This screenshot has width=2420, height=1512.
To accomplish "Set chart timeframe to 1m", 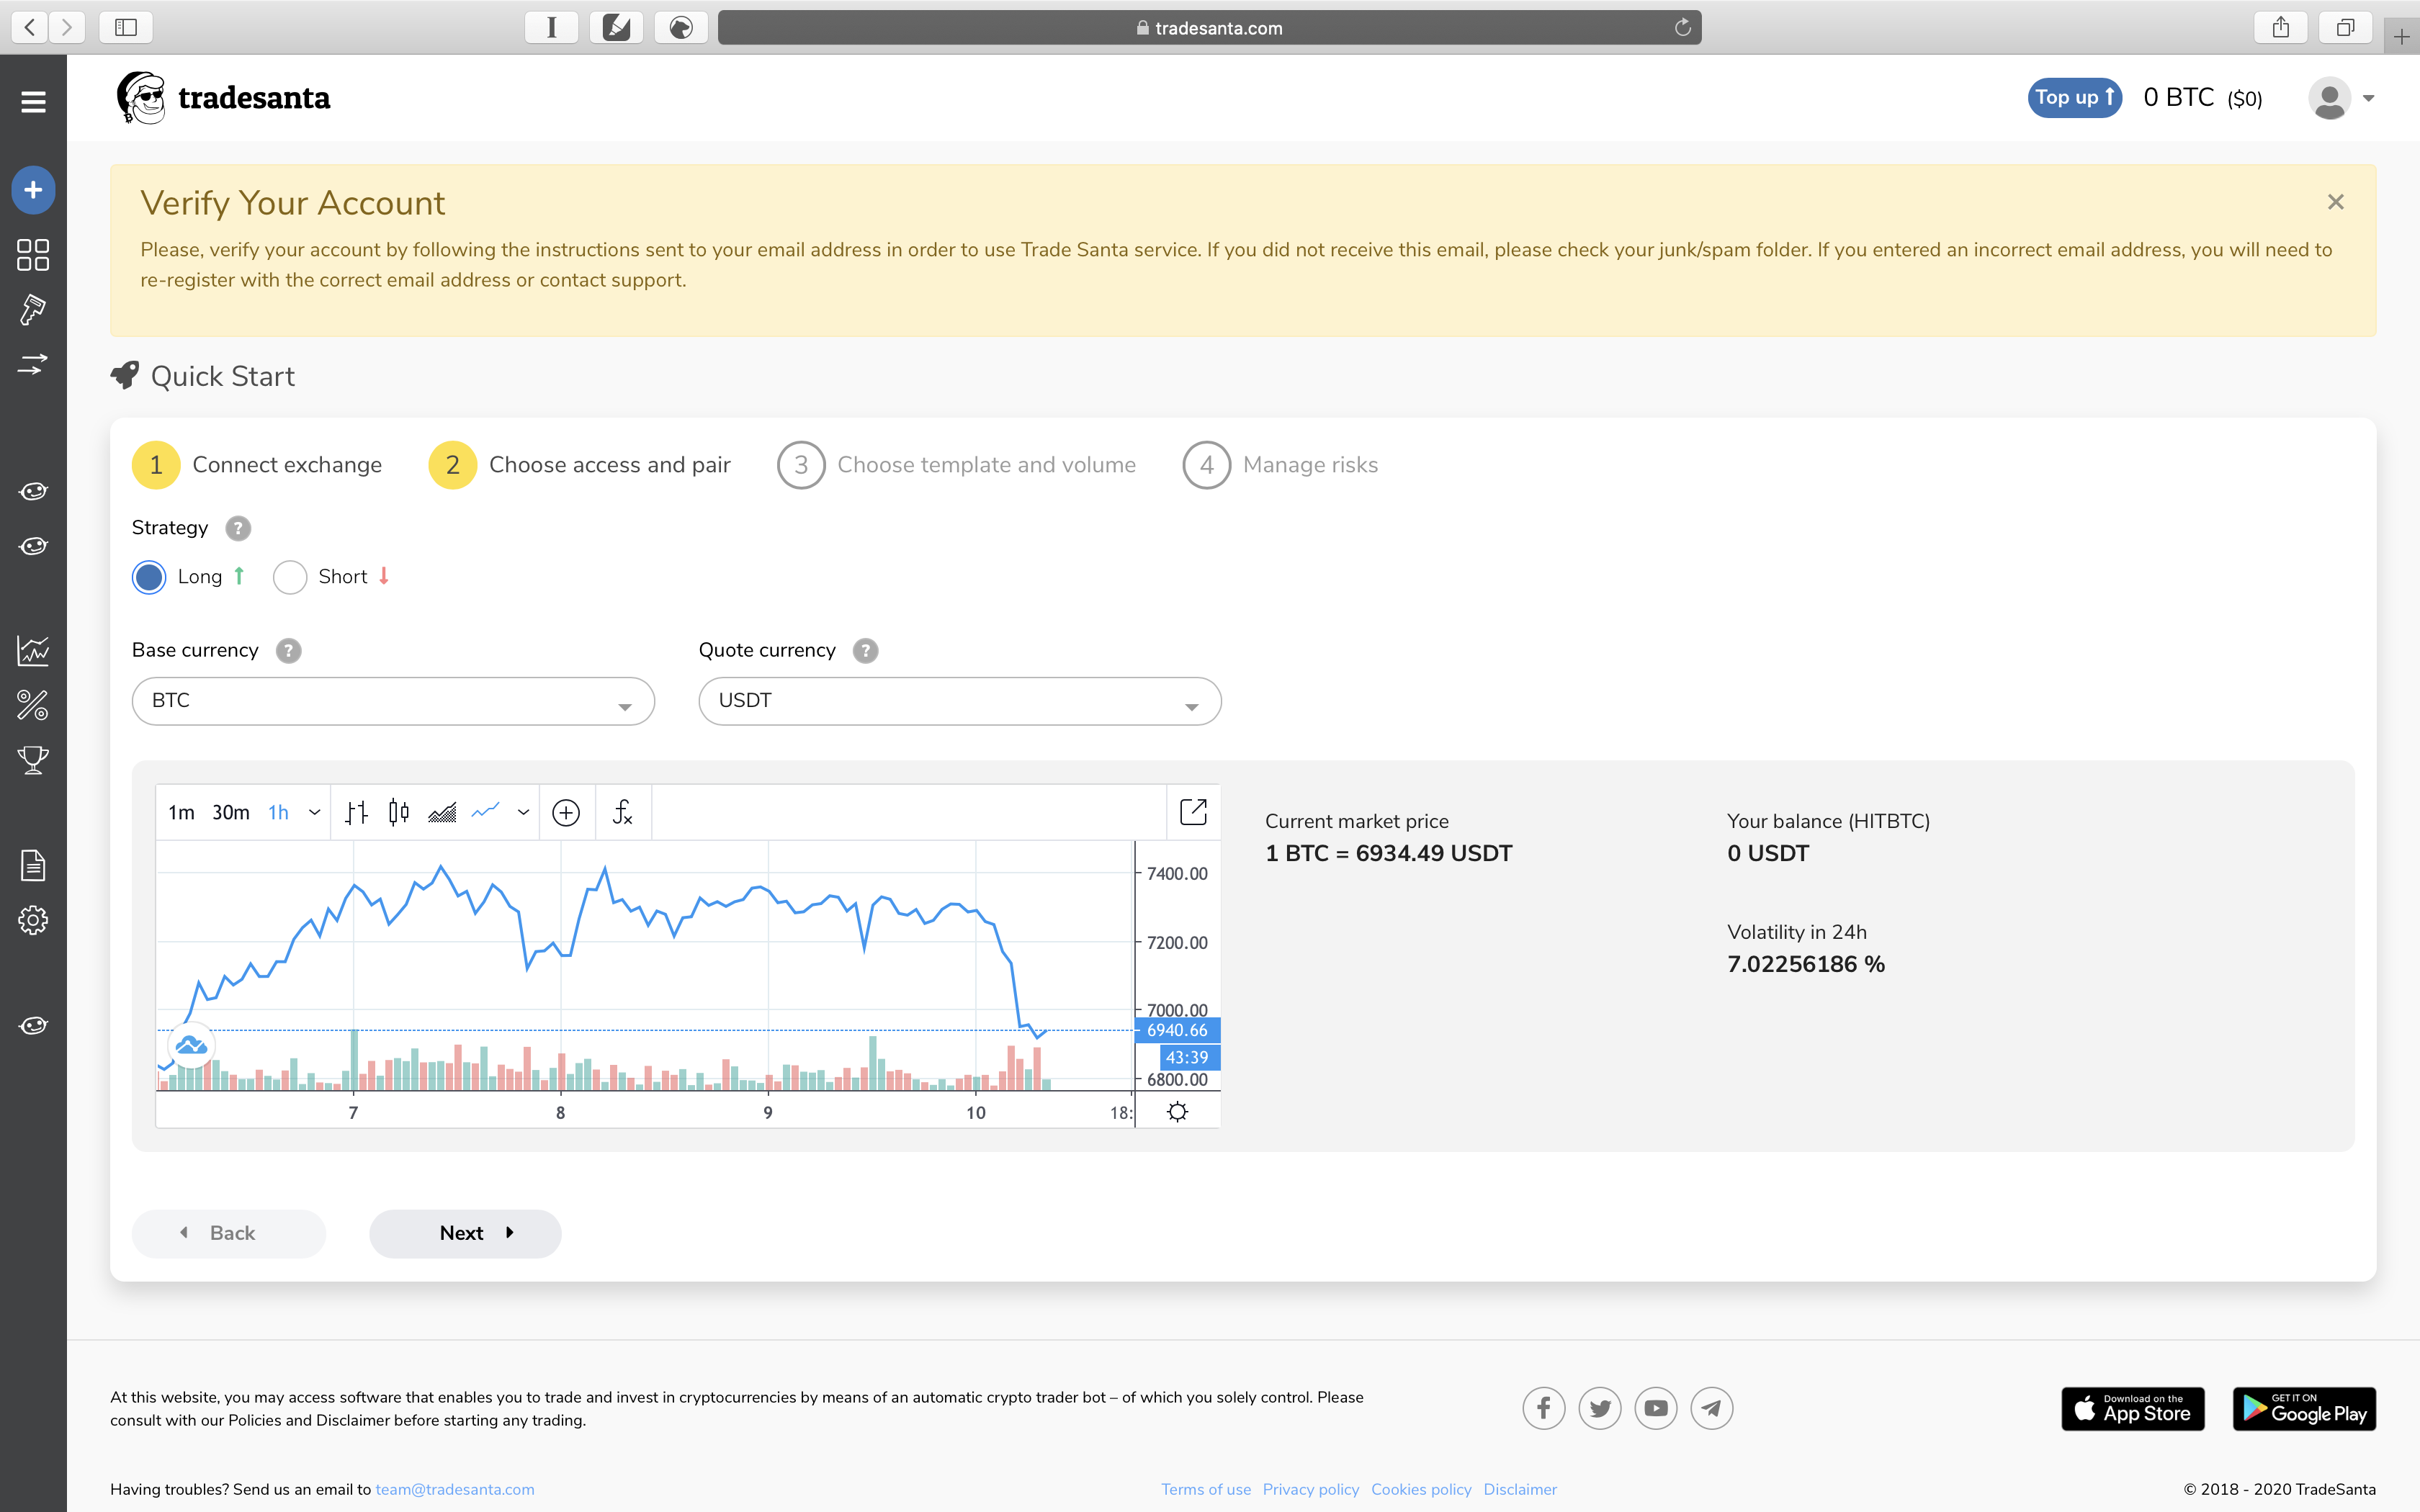I will tap(181, 812).
